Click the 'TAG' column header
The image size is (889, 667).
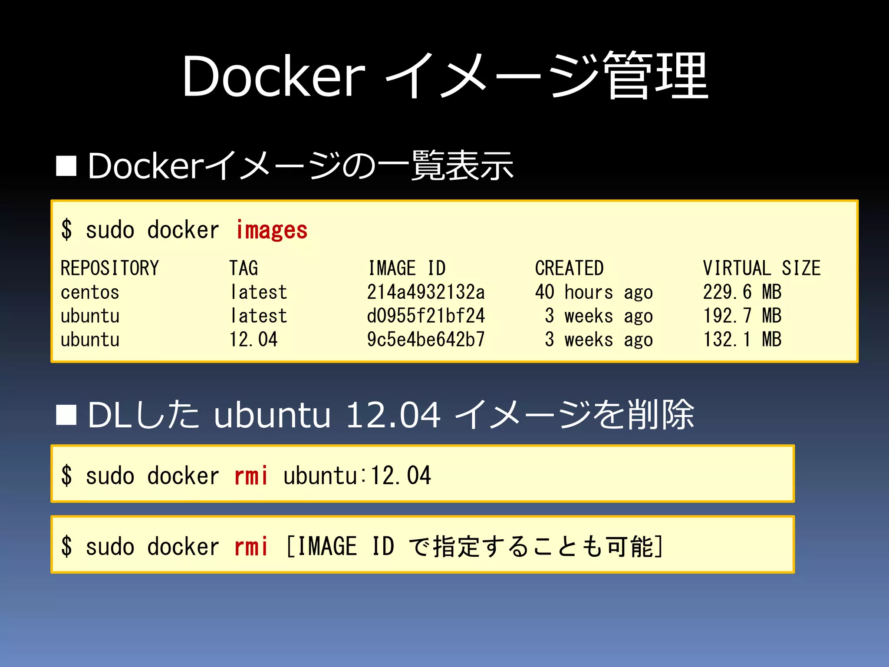pos(244,268)
